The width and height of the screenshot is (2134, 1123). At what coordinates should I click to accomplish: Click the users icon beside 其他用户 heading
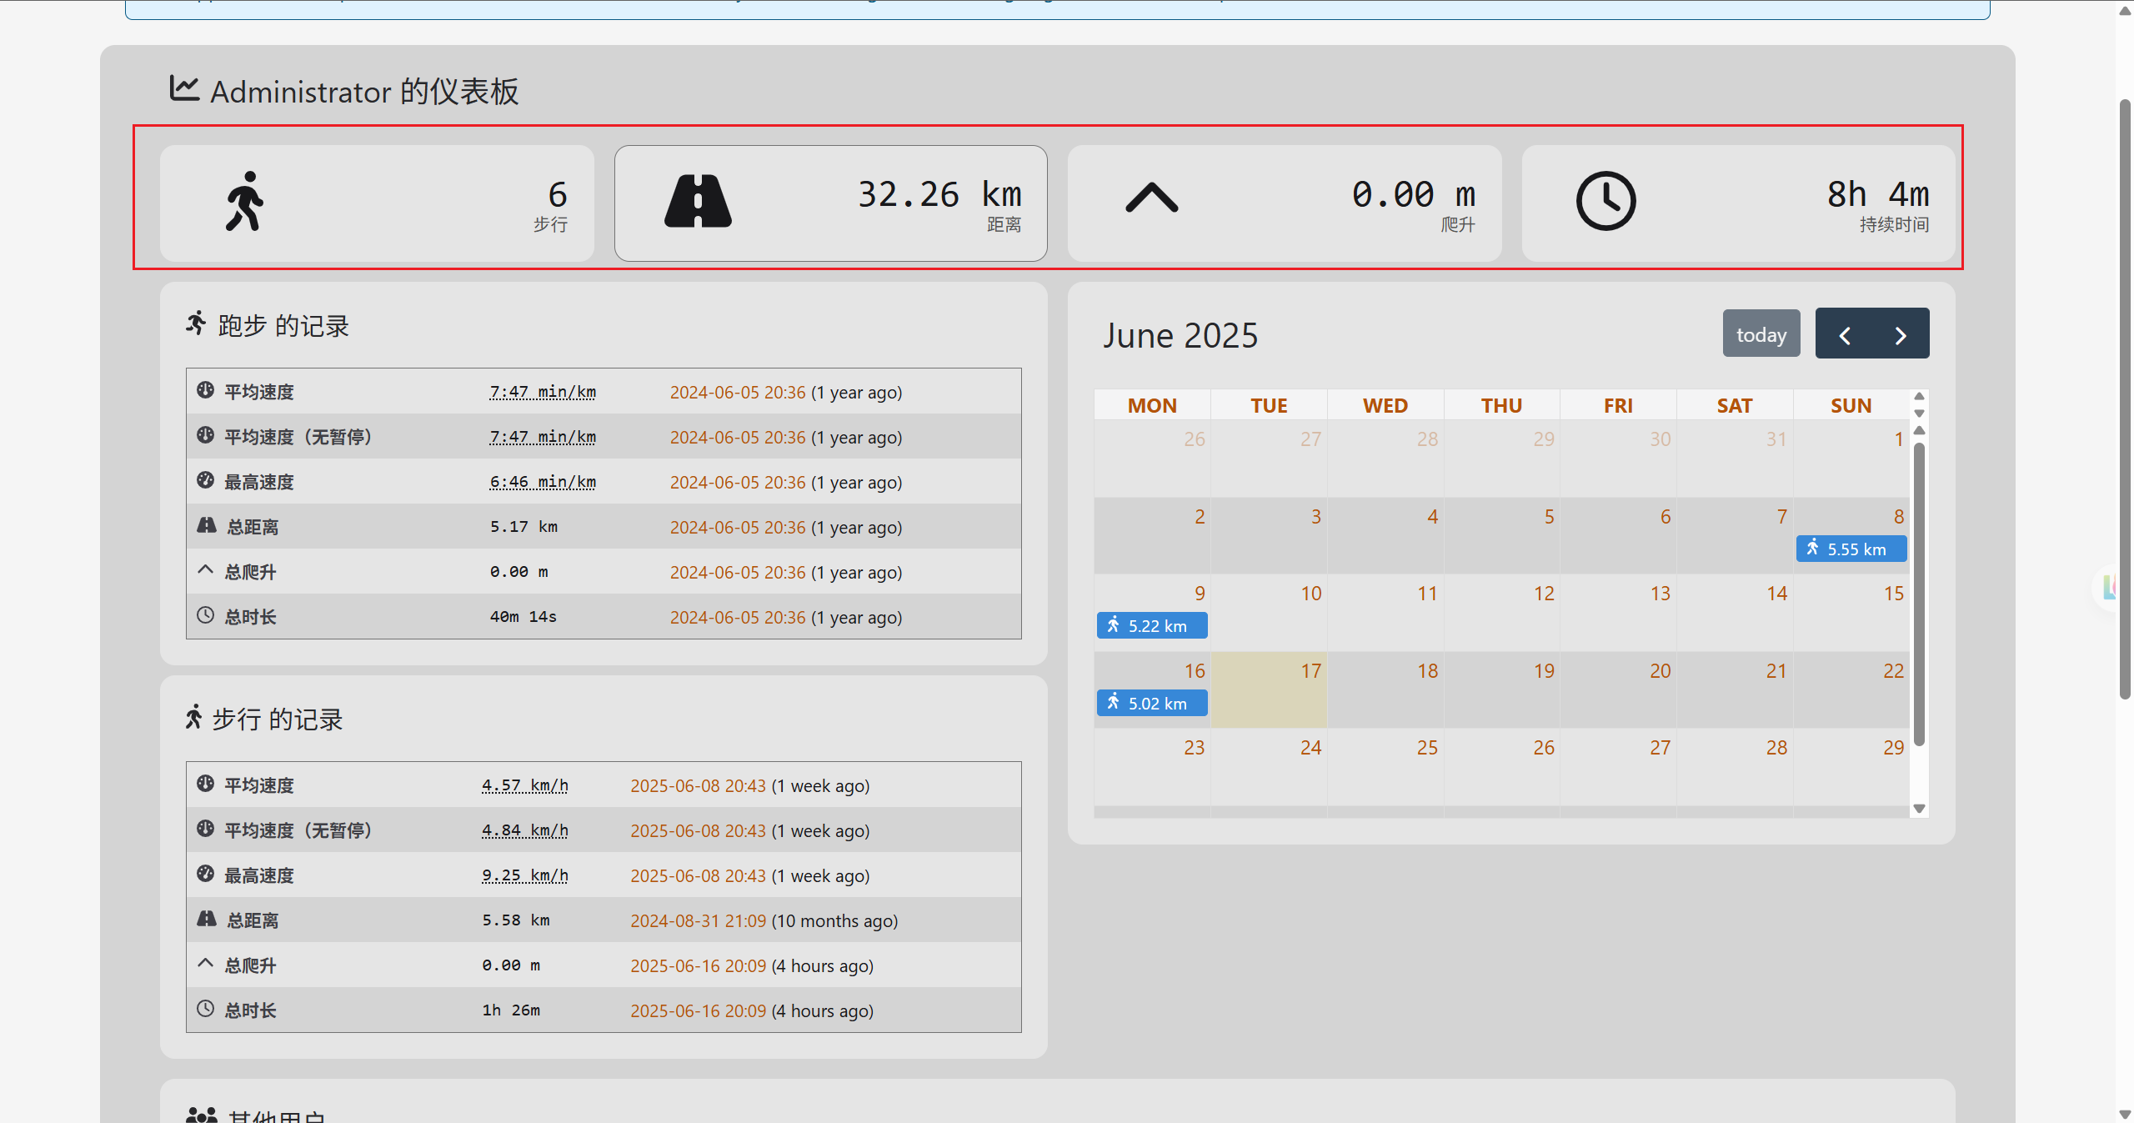tap(202, 1115)
